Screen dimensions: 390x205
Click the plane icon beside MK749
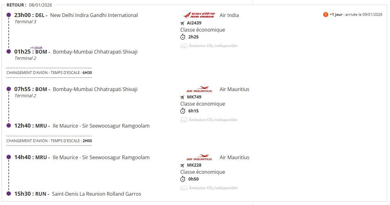pyautogui.click(x=182, y=97)
